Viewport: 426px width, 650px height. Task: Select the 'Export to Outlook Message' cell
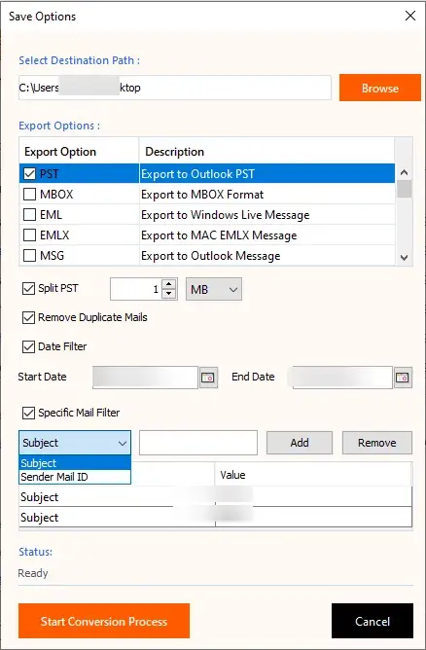click(266, 255)
